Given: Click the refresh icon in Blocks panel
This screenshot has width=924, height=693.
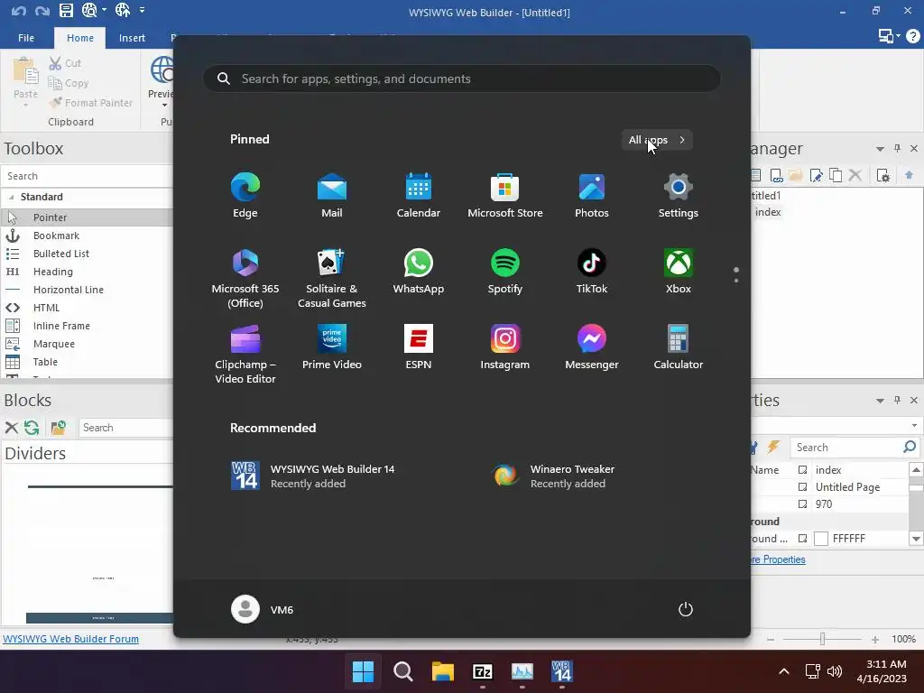Looking at the screenshot, I should 32,427.
